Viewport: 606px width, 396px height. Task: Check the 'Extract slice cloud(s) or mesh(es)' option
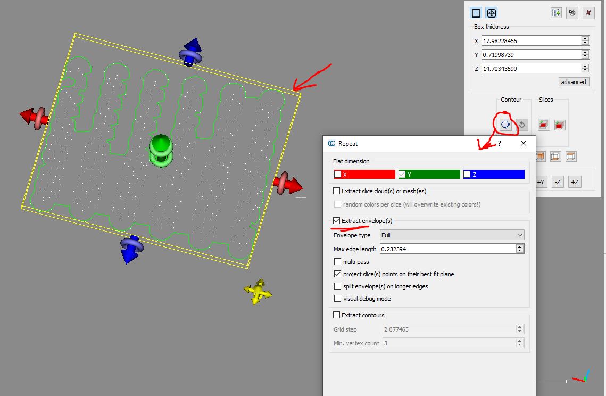(337, 191)
